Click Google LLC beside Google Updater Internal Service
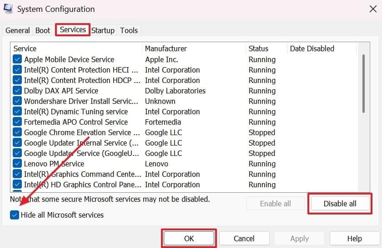This screenshot has height=248, width=382. point(164,143)
